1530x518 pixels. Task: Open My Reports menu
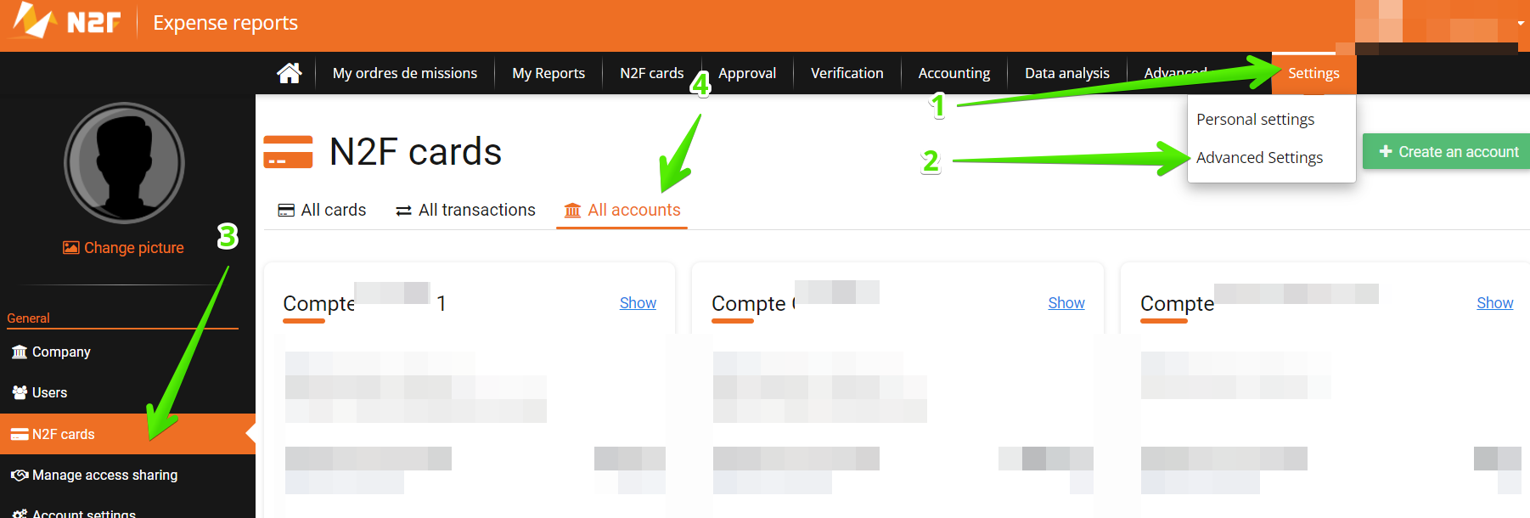548,73
